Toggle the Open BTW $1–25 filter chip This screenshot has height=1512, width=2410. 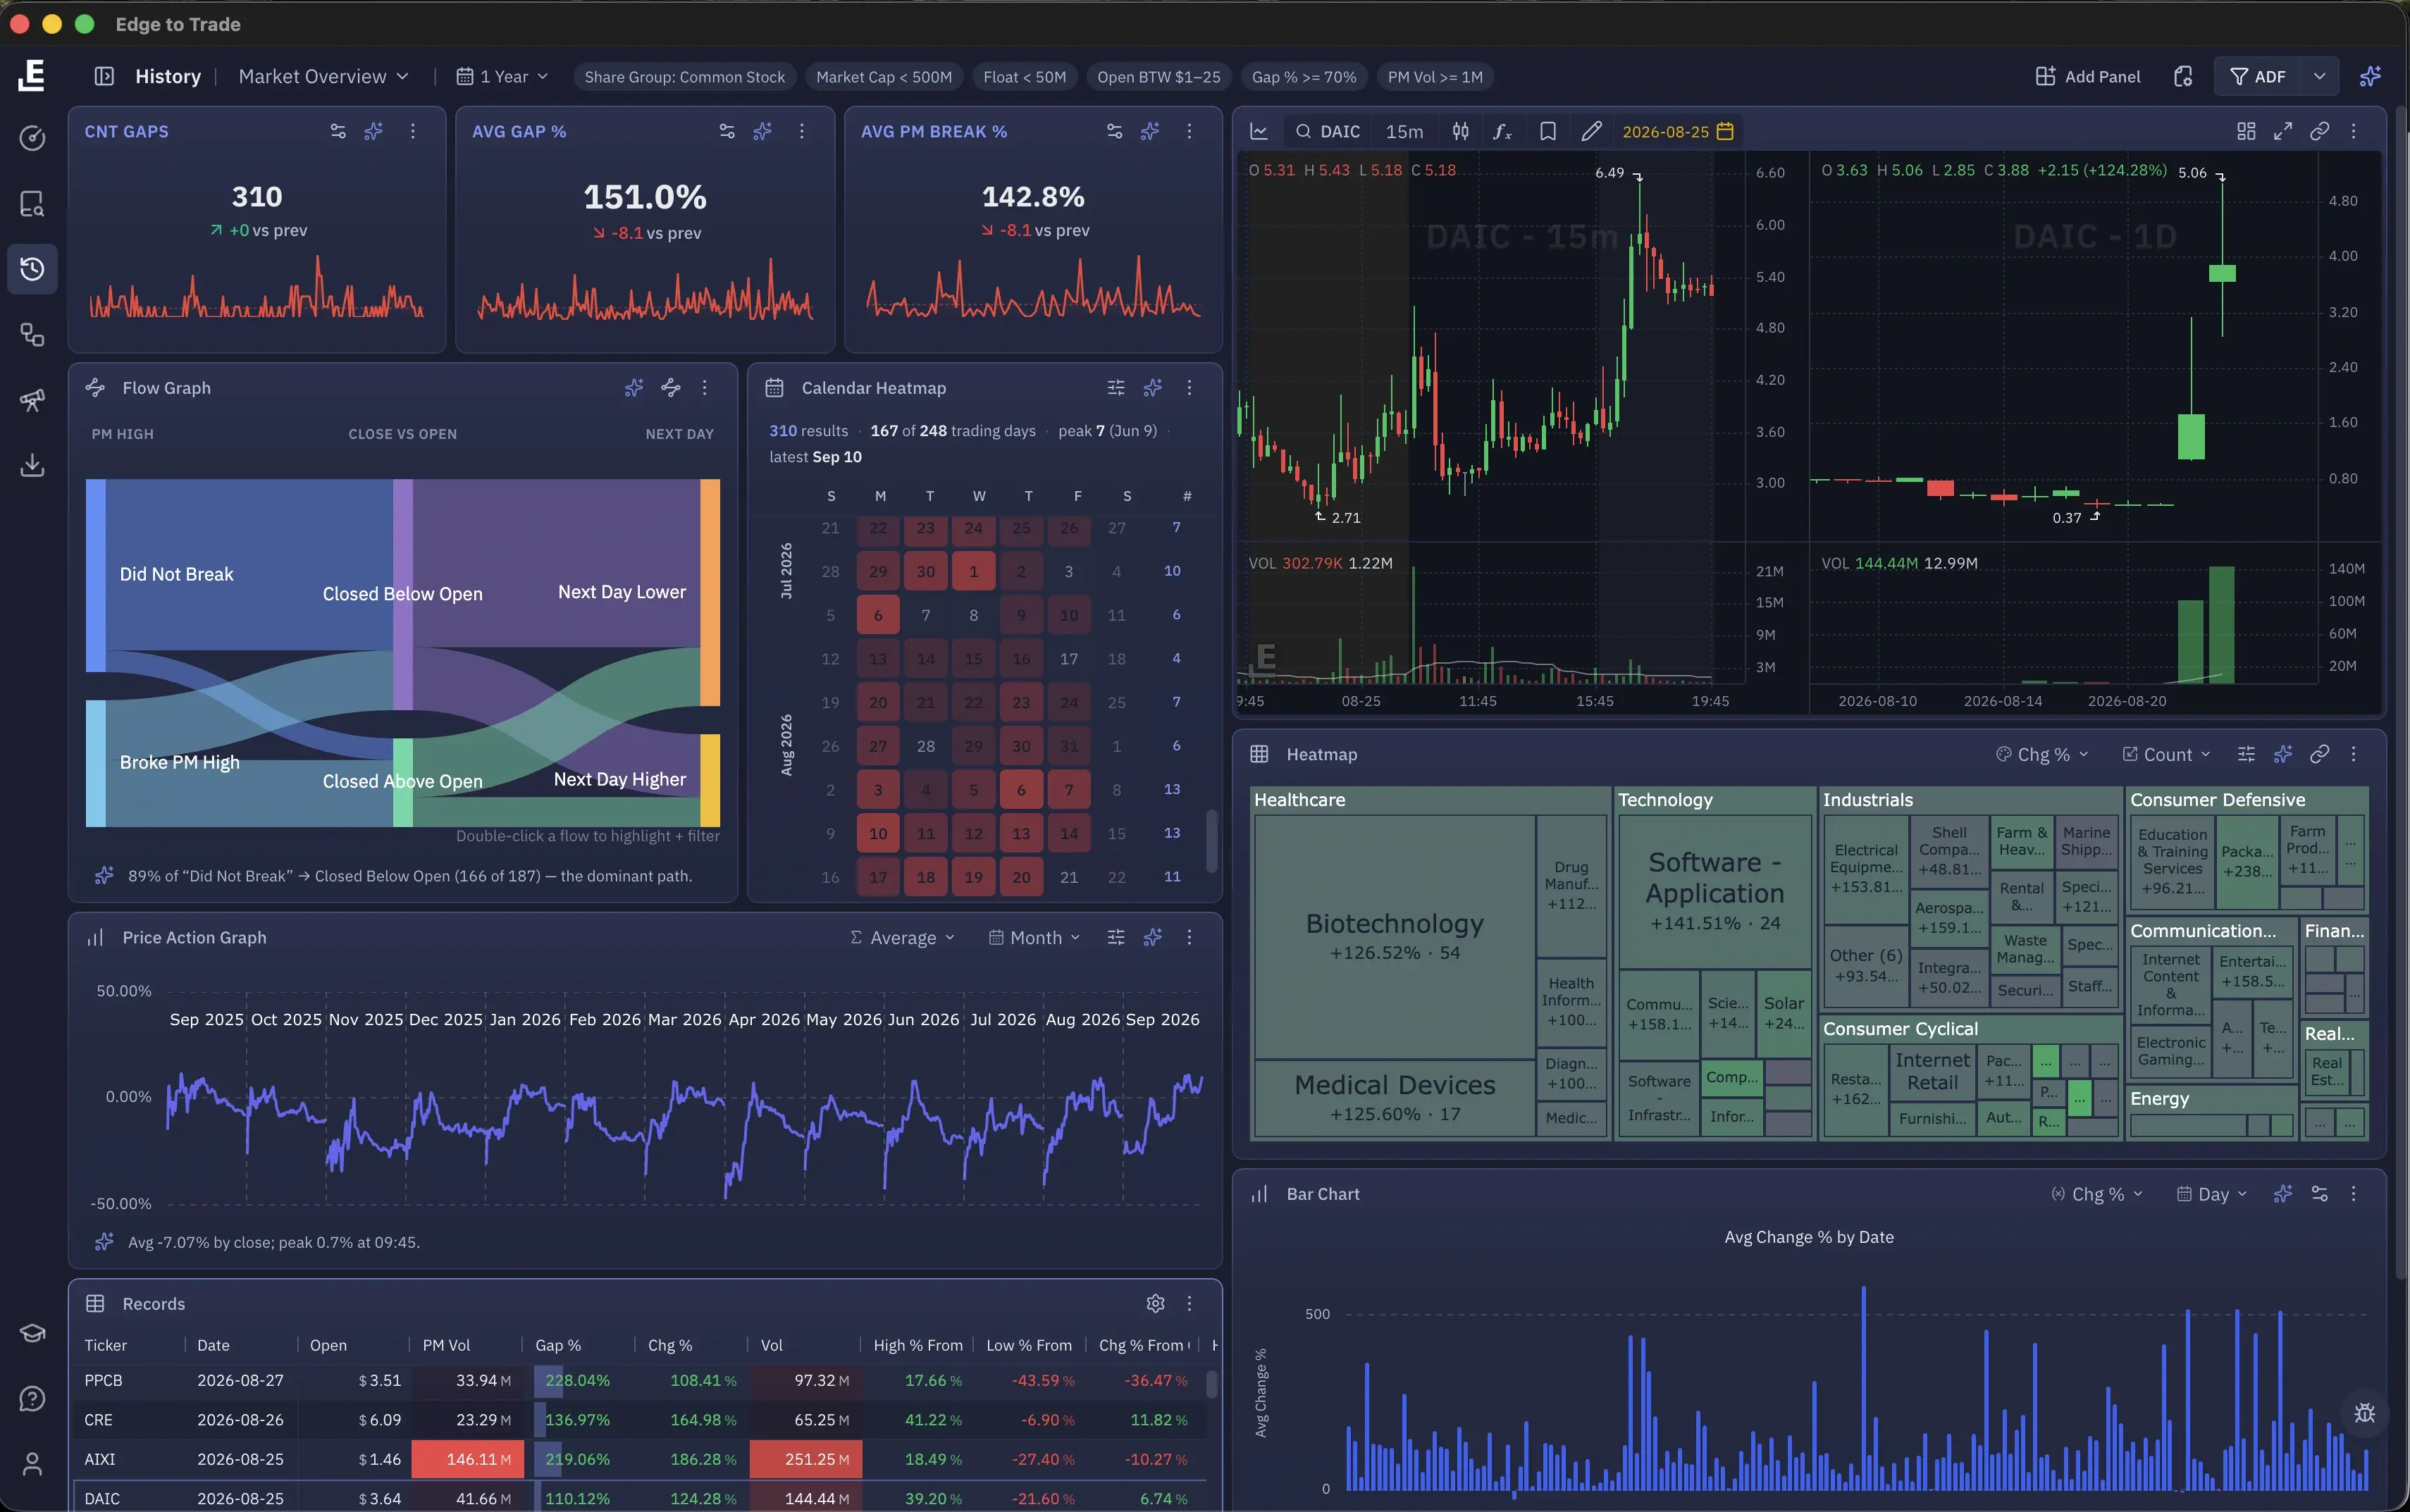pyautogui.click(x=1159, y=77)
